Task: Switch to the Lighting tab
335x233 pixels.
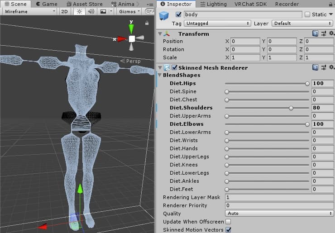Action: [x=213, y=4]
